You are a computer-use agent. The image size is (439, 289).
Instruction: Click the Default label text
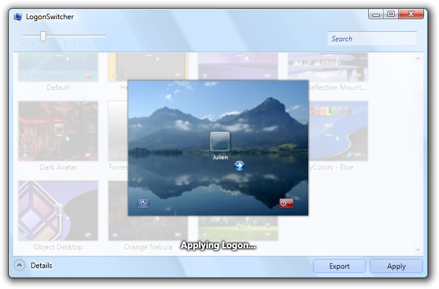point(58,88)
